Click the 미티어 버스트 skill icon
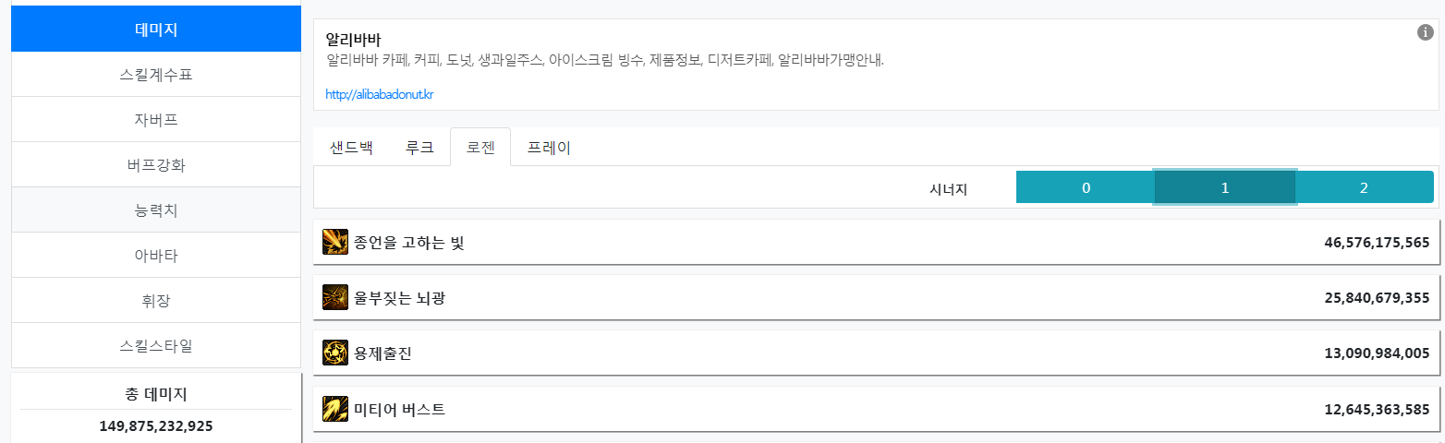Image resolution: width=1445 pixels, height=443 pixels. [335, 408]
